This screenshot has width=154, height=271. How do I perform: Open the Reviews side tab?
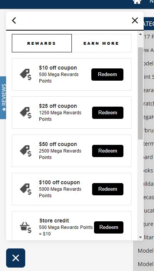point(3,97)
